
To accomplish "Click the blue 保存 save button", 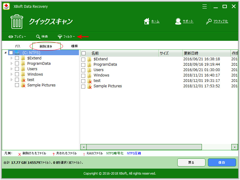I will coord(222,162).
